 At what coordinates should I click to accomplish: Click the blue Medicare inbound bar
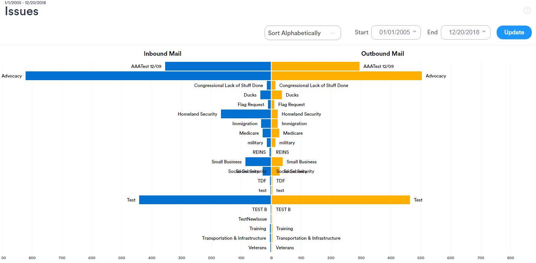pos(266,133)
